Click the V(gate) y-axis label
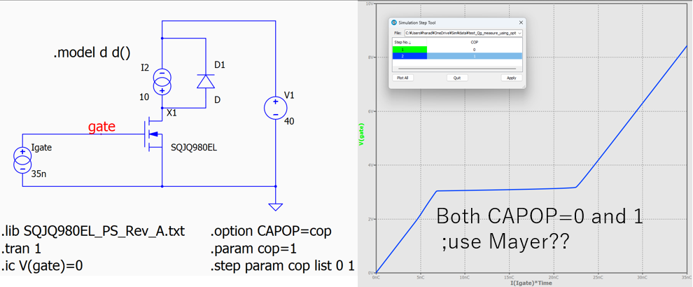Image resolution: width=693 pixels, height=287 pixels. [x=363, y=135]
